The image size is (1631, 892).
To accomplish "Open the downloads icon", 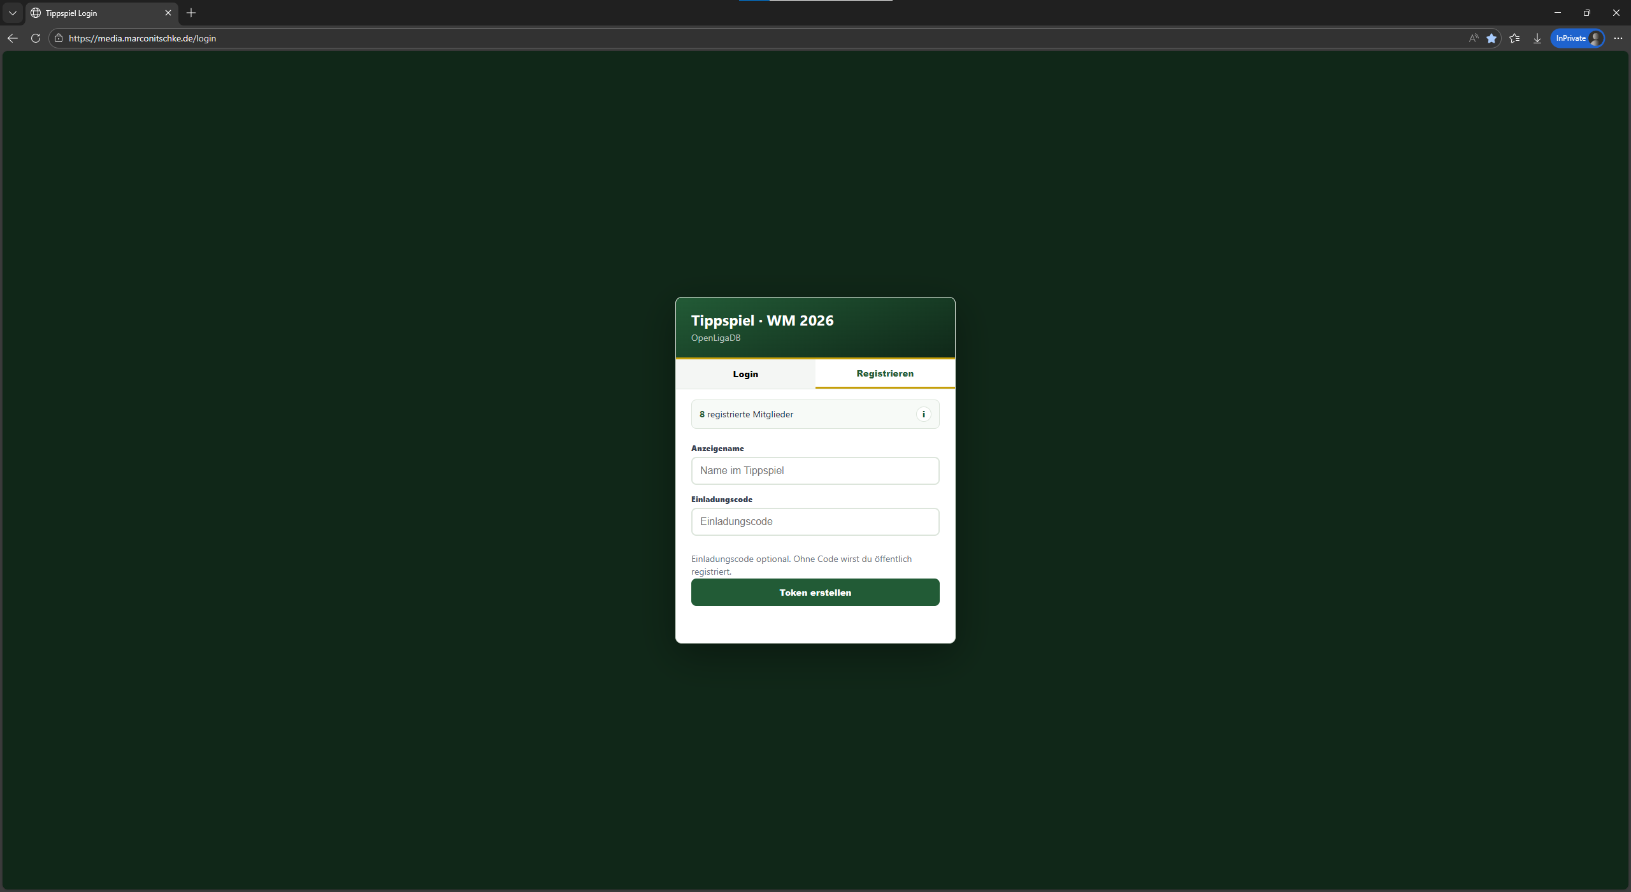I will 1537,38.
